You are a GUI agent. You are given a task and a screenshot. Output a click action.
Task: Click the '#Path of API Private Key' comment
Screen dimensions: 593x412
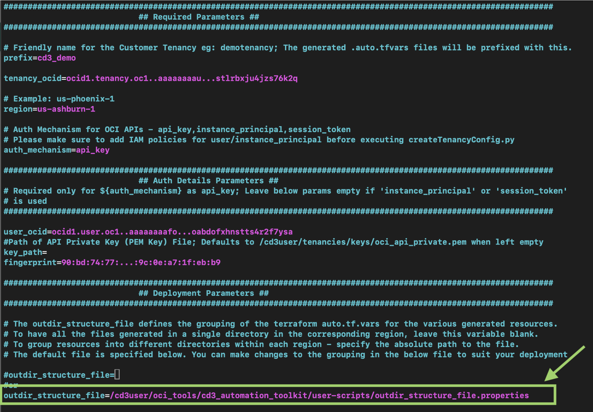[x=61, y=242]
